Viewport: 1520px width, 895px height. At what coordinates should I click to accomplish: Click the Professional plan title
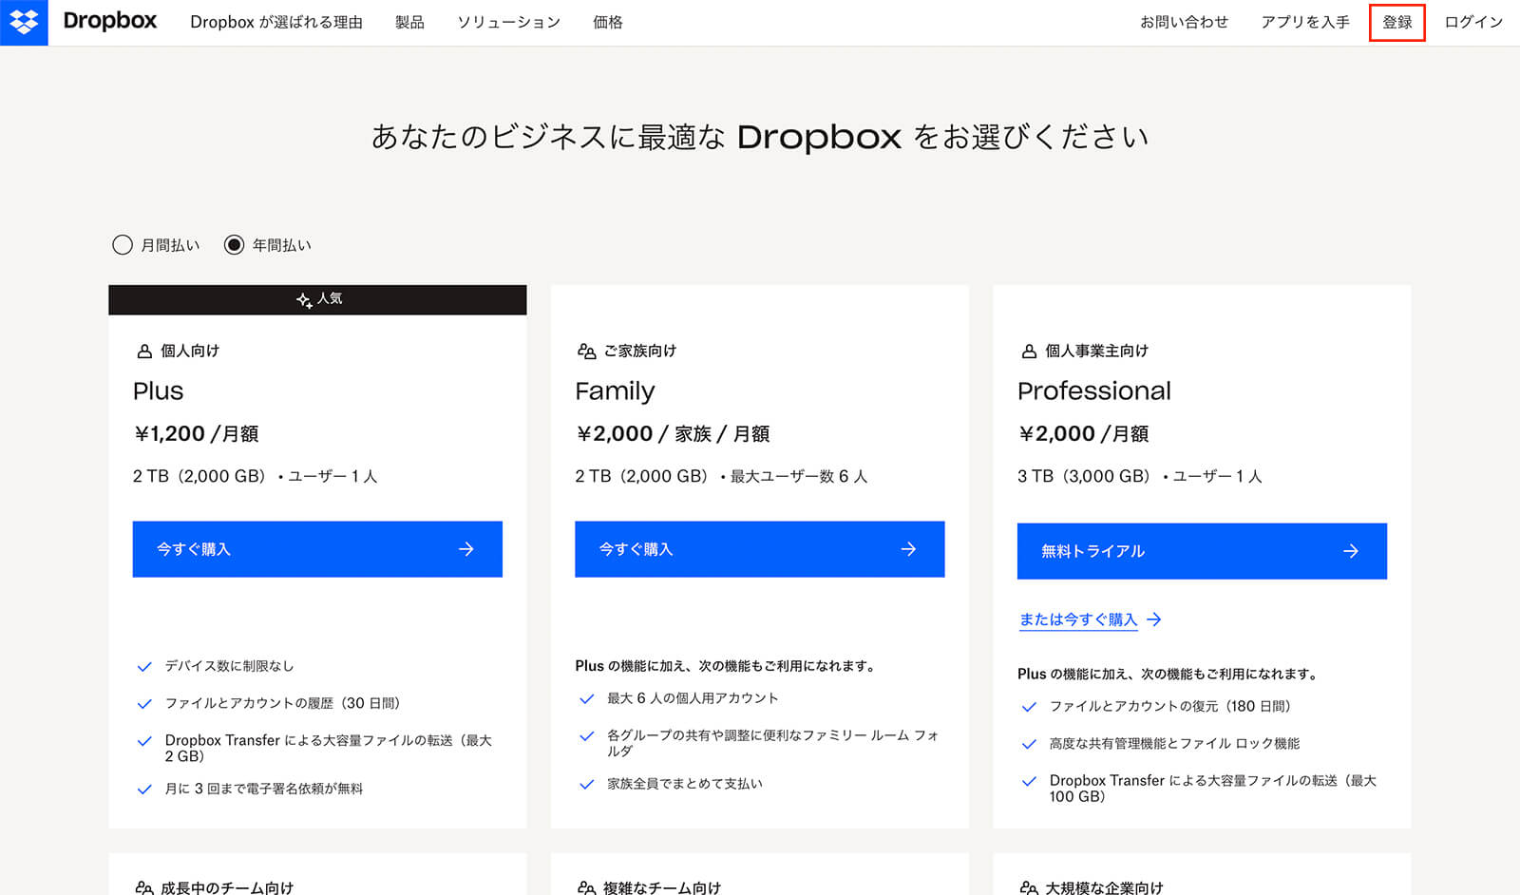1093,391
